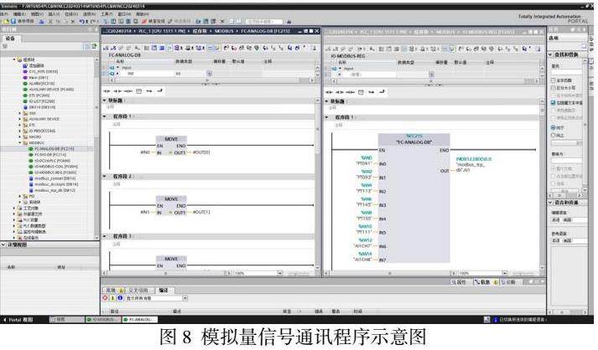The height and width of the screenshot is (350, 598).
Task: Click project tree vertical scrollbar
Action: (x=96, y=147)
